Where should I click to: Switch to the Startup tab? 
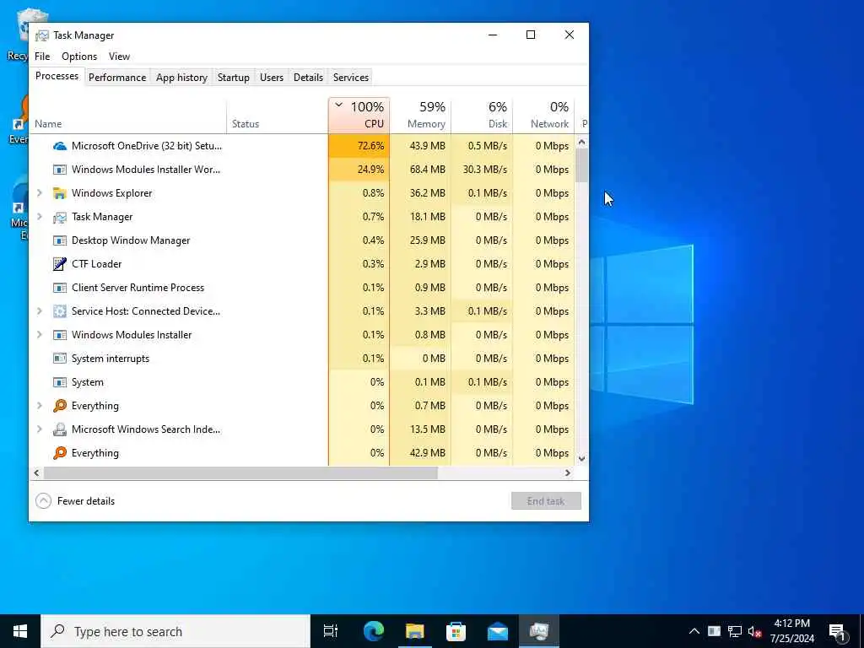click(233, 77)
